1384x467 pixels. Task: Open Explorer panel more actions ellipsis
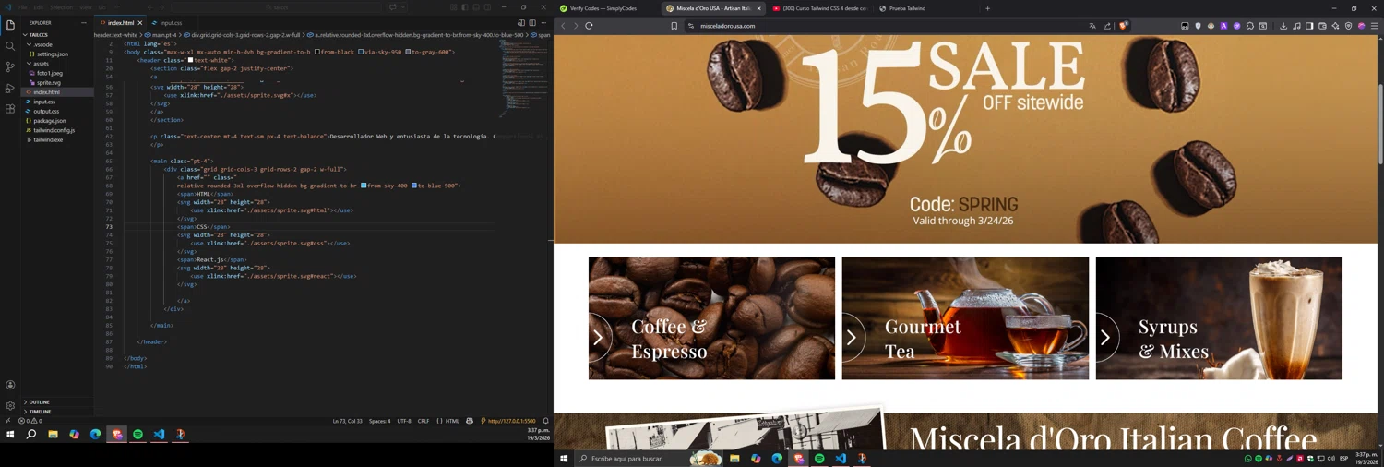tap(83, 22)
